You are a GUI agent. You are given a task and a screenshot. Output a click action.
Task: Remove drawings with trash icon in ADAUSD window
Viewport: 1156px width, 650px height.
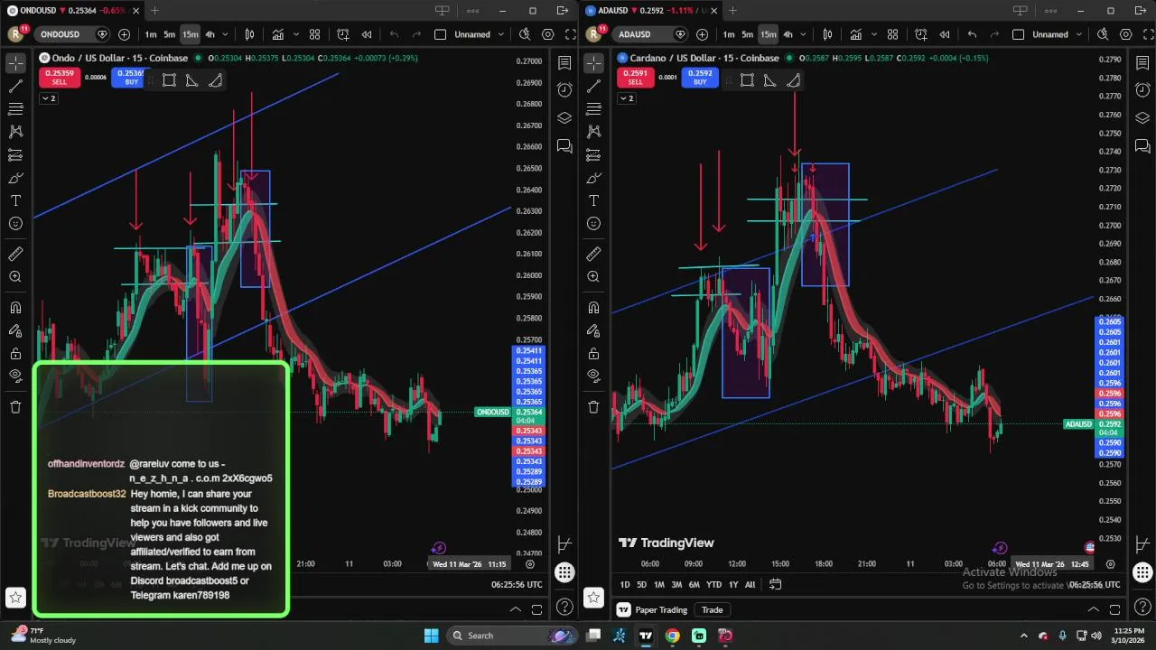(593, 407)
